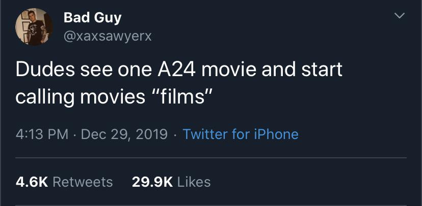View the 4.6K Retweets list
The image size is (422, 206).
(64, 182)
